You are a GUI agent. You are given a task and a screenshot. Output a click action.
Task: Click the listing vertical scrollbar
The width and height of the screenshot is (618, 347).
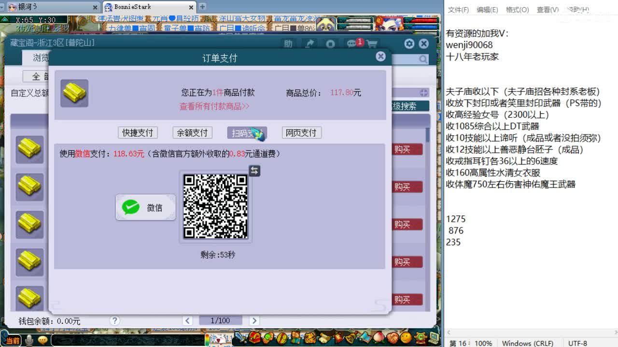pyautogui.click(x=427, y=135)
